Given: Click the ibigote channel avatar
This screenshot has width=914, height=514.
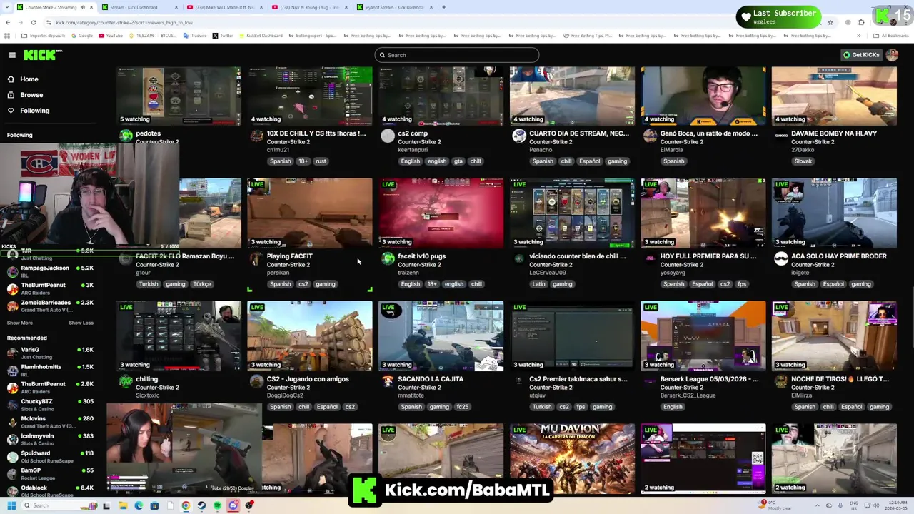Looking at the screenshot, I should [781, 259].
